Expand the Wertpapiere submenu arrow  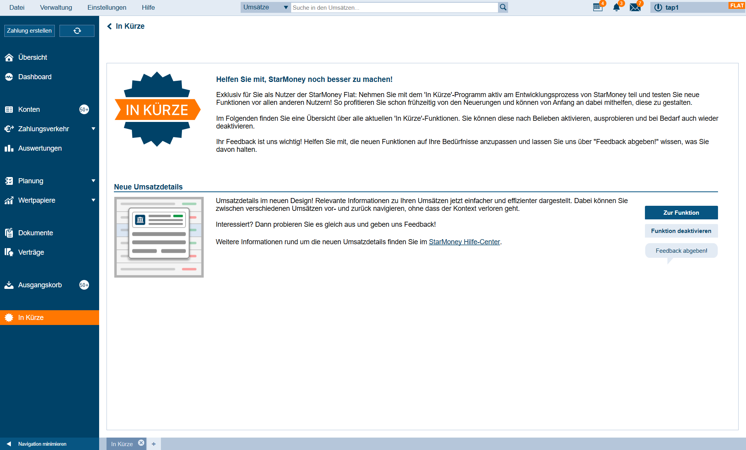[93, 200]
